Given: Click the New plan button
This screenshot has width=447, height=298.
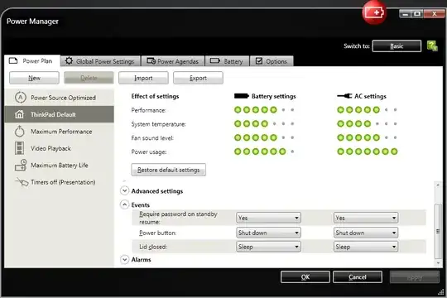Looking at the screenshot, I should click(34, 78).
